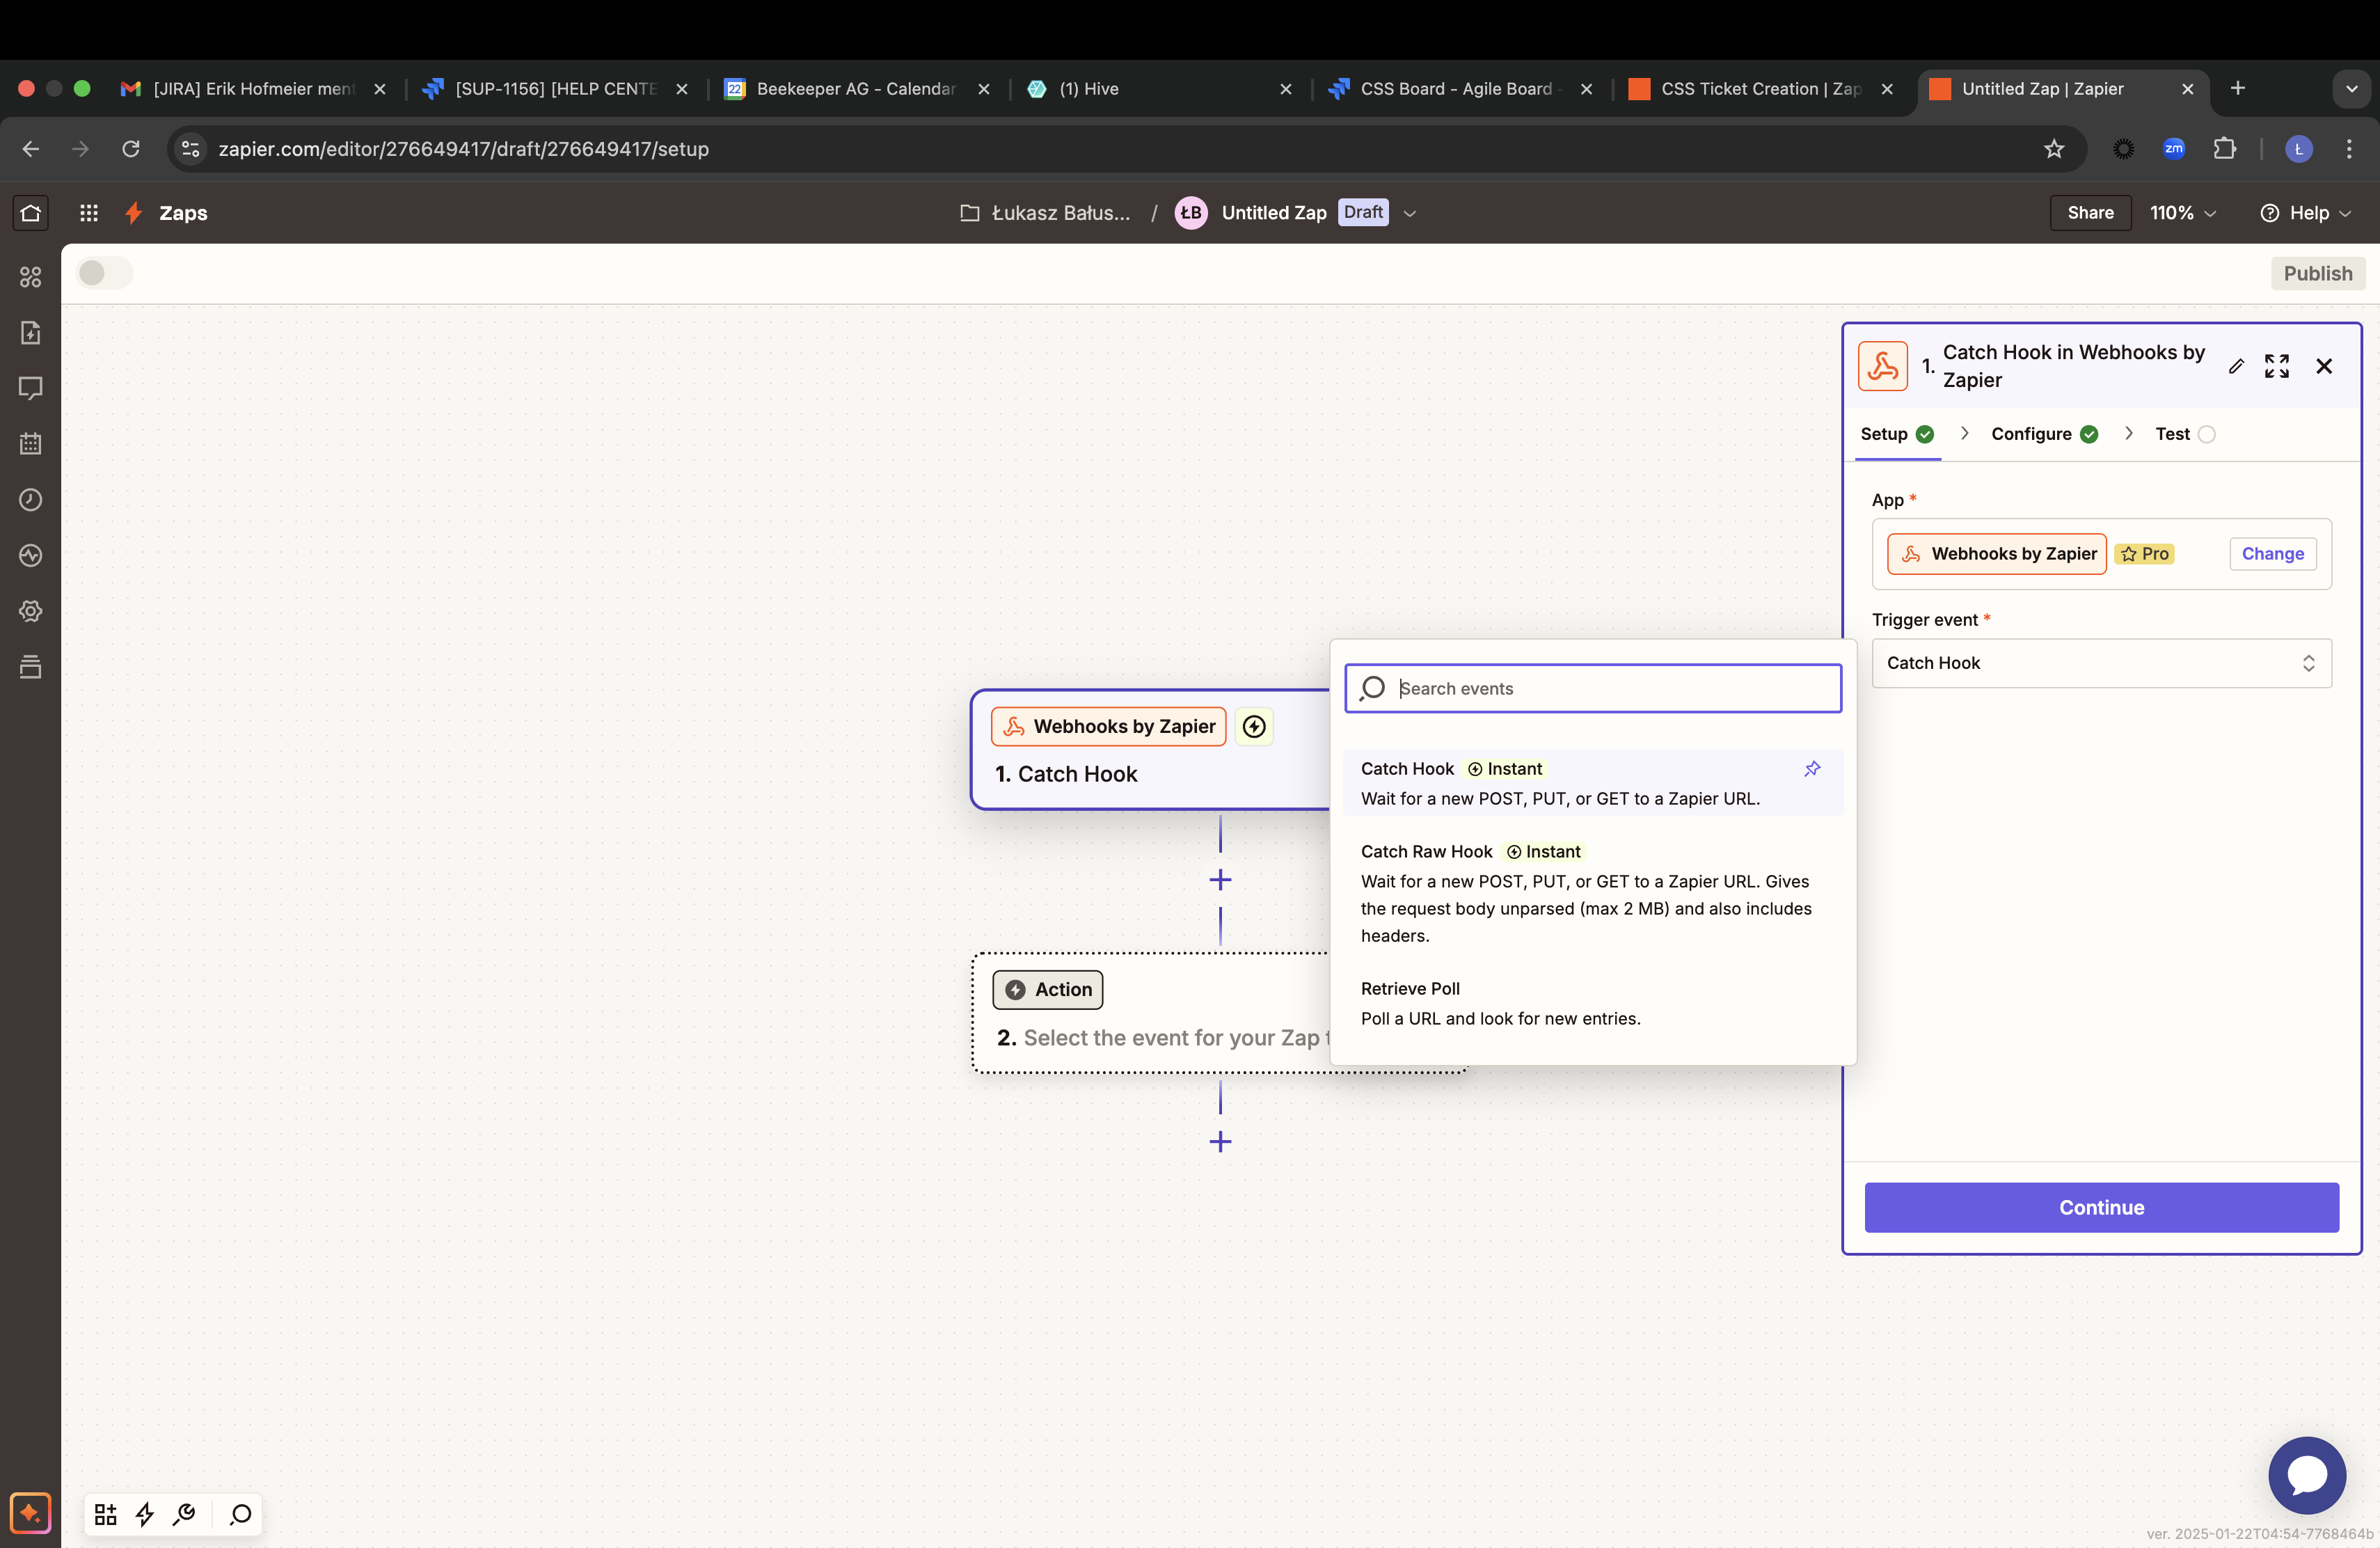
Task: Open the clock history sidebar icon
Action: tap(31, 500)
